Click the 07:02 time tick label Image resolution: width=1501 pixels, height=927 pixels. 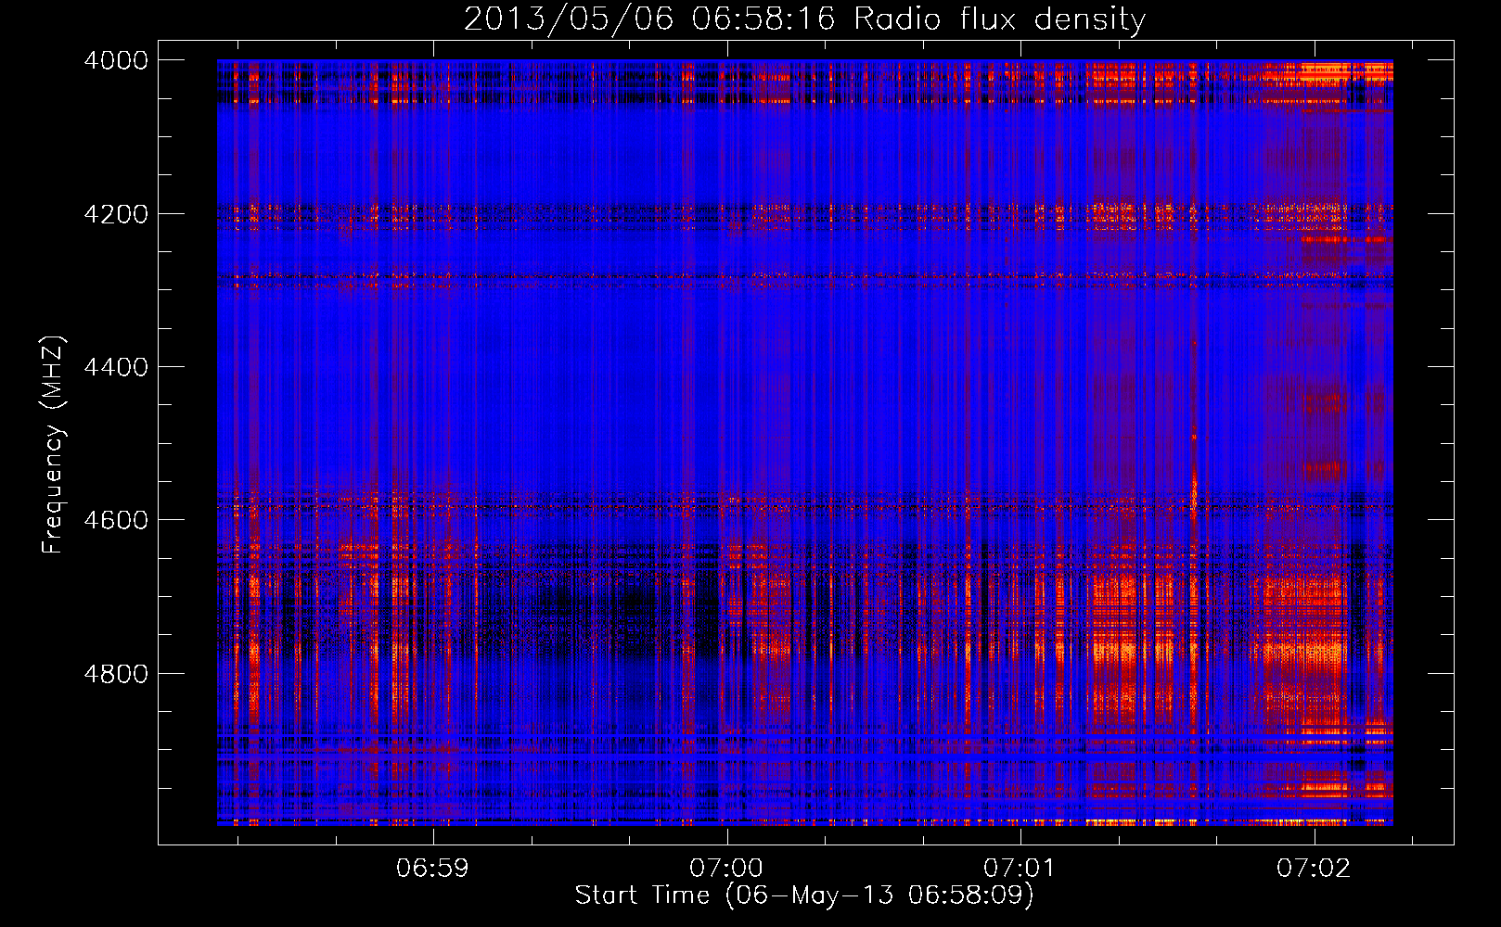click(x=1314, y=868)
